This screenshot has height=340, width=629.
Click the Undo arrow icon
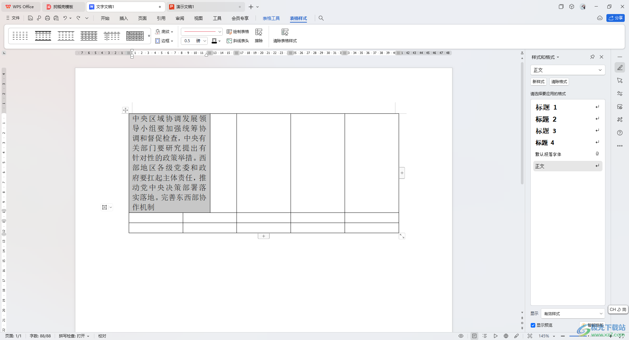tap(65, 18)
